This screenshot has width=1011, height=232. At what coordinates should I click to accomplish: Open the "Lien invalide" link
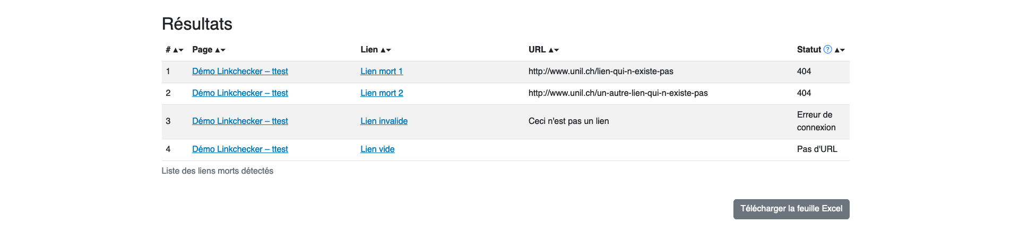coord(384,121)
